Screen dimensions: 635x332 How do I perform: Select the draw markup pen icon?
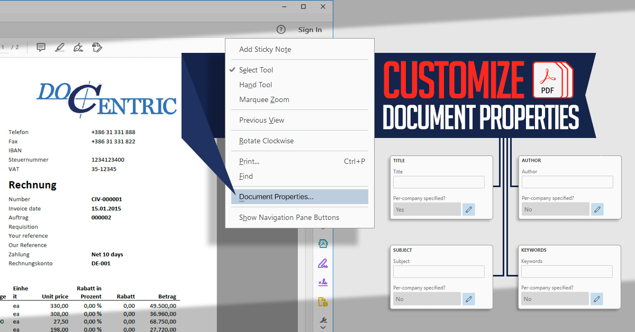pos(78,48)
